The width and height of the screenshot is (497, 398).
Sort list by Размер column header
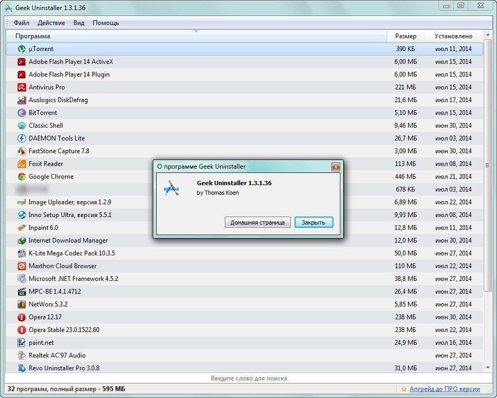[405, 36]
